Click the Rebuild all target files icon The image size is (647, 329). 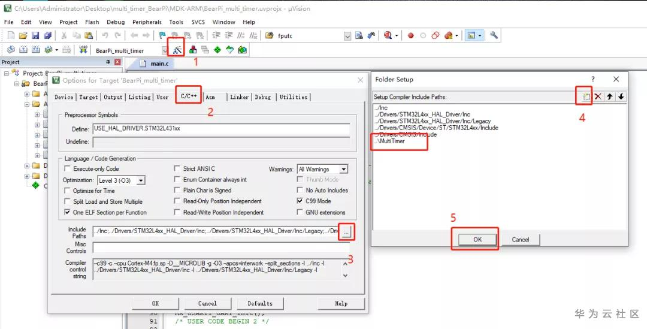(x=35, y=50)
